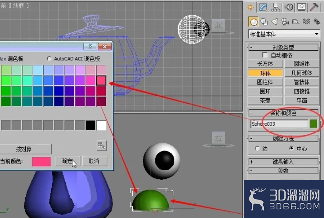The image size is (324, 218).
Task: Create a 圆锥体 primitive
Action: click(x=302, y=64)
